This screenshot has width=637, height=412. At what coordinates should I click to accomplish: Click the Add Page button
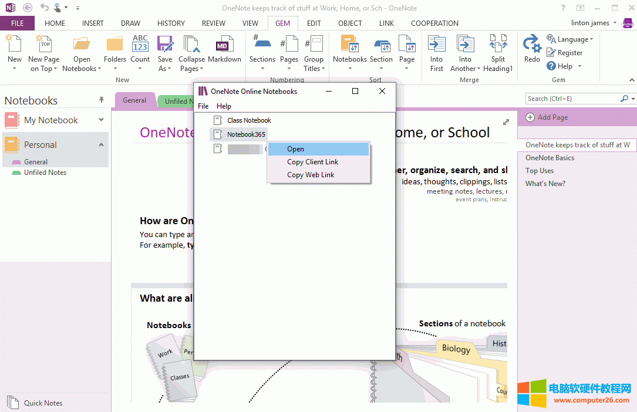coord(547,117)
